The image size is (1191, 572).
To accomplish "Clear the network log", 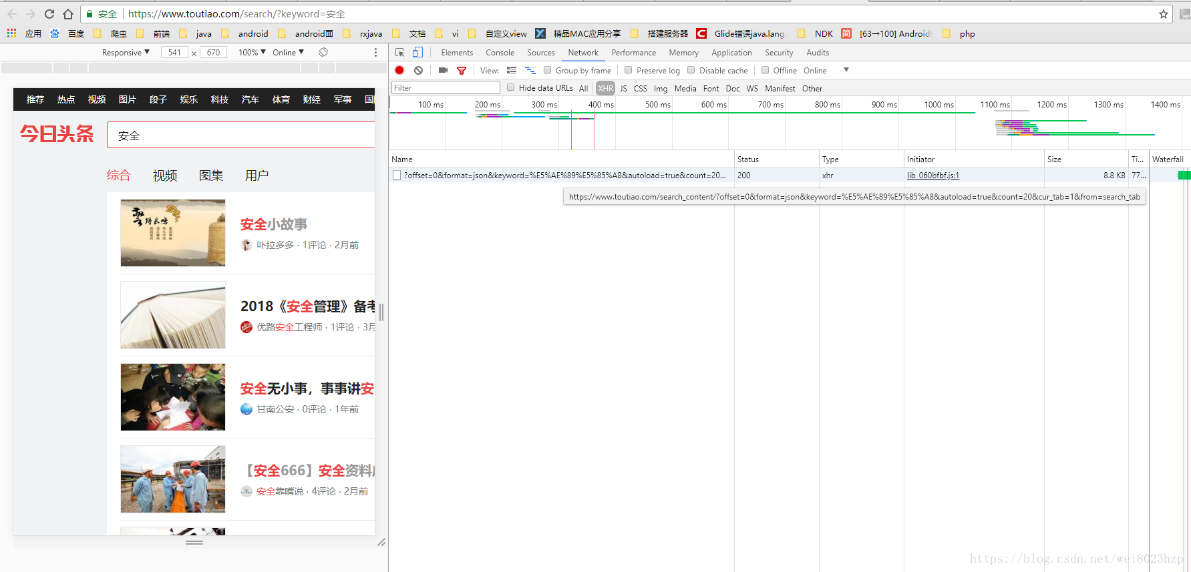I will (418, 70).
